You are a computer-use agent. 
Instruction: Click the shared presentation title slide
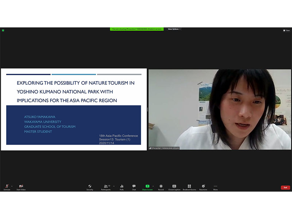point(74,109)
